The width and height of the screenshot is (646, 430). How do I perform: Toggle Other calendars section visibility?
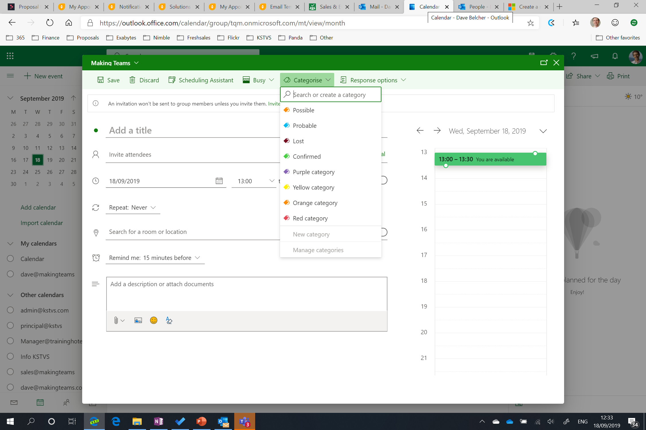point(11,295)
